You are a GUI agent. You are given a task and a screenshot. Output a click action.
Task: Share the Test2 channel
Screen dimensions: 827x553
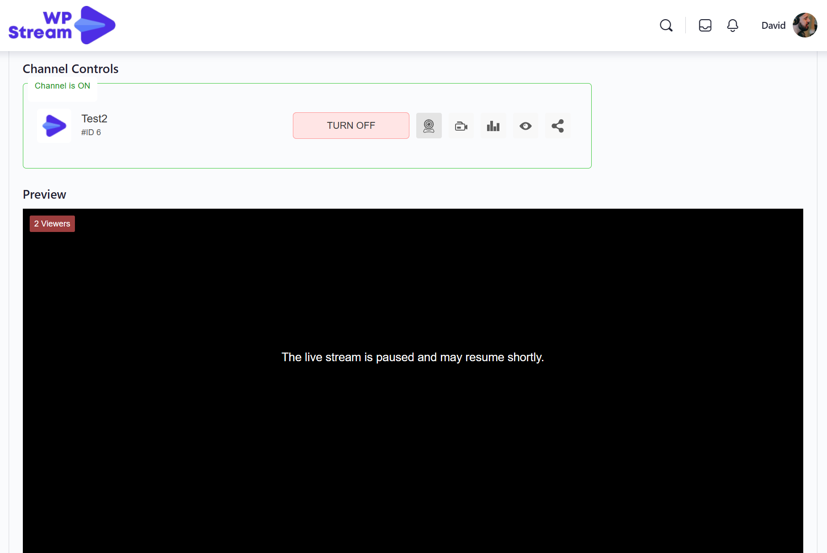557,126
